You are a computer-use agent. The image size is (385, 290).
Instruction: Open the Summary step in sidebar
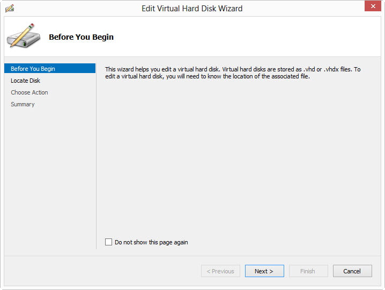coord(23,104)
